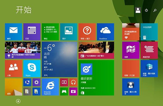163x106 pixels.
Task: Click the power options button
Action: [146, 10]
